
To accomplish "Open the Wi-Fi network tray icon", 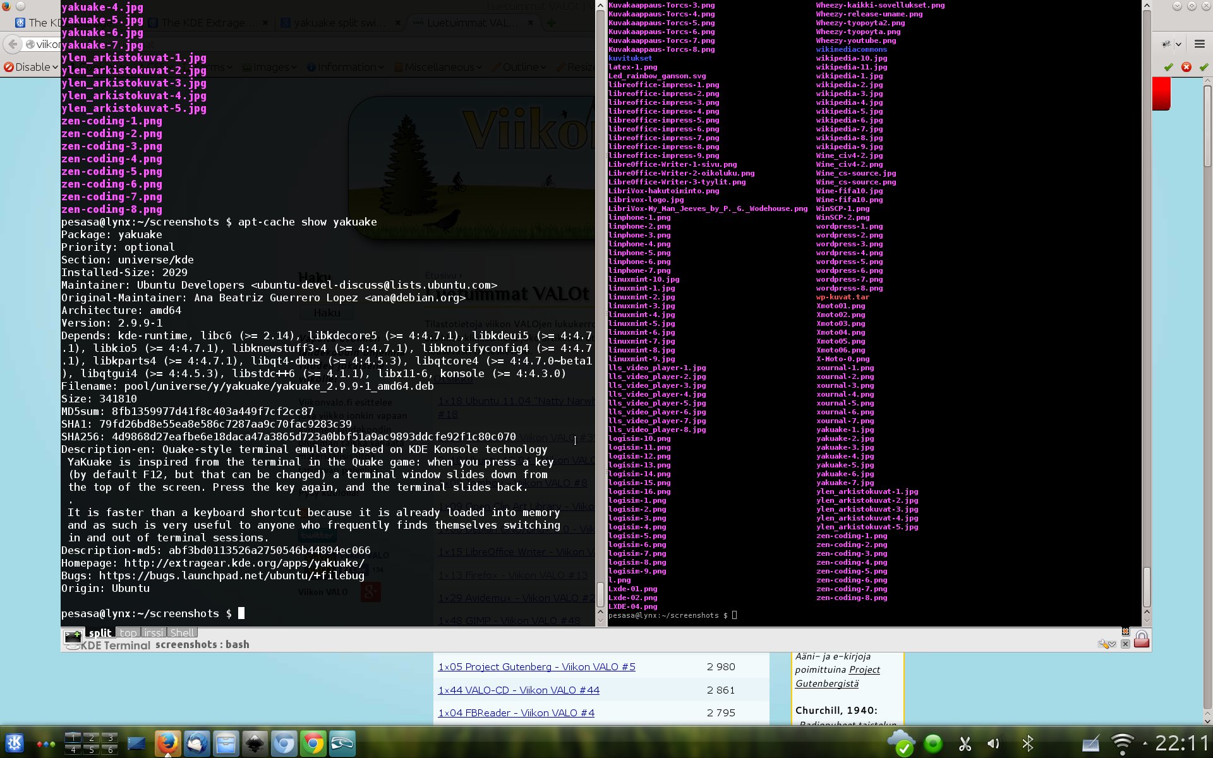I will [x=1123, y=743].
